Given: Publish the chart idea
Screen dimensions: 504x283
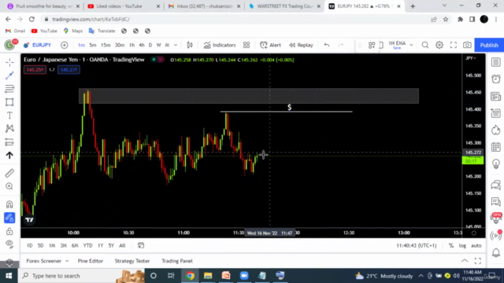Looking at the screenshot, I should click(489, 46).
